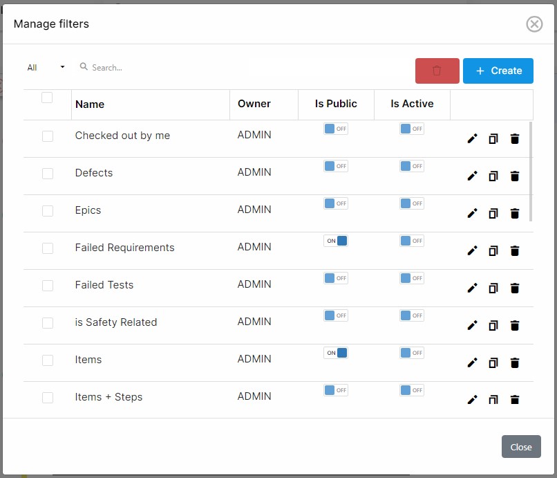Click the red bulk delete button
Image resolution: width=557 pixels, height=478 pixels.
(437, 71)
